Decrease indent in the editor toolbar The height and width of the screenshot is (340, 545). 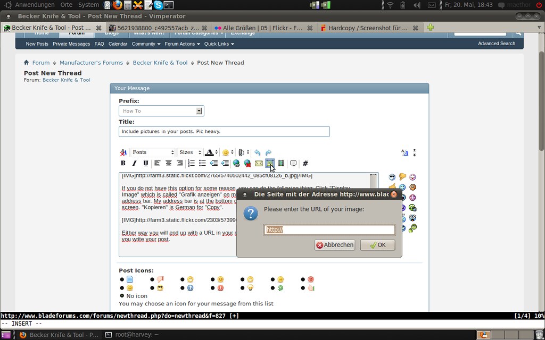point(214,163)
